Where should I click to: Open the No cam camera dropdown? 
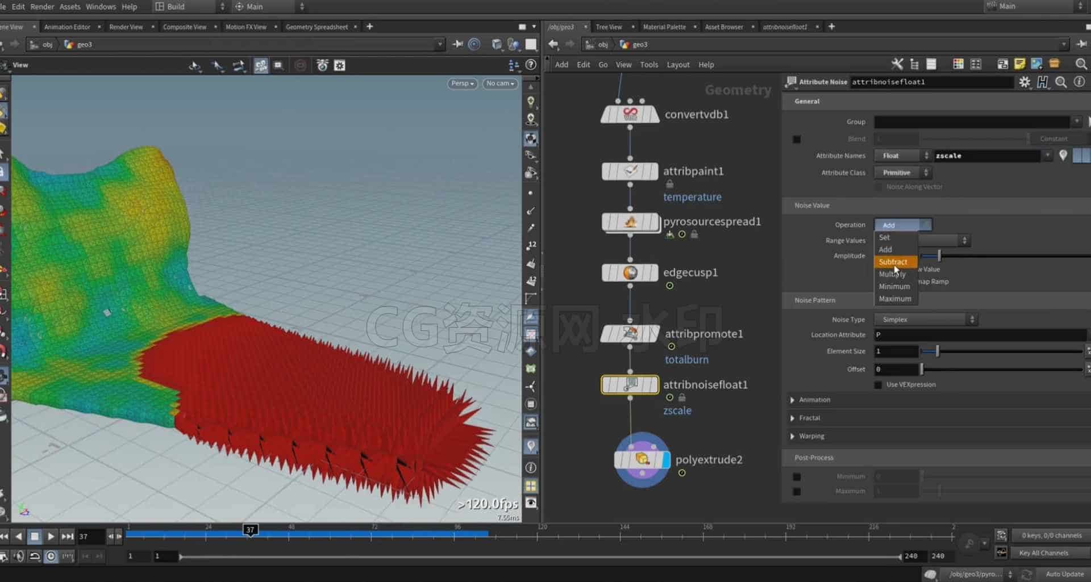(500, 83)
